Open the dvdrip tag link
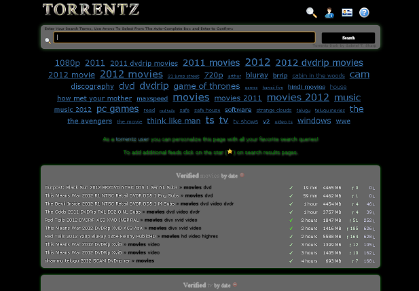The height and width of the screenshot is (291, 419). click(154, 85)
